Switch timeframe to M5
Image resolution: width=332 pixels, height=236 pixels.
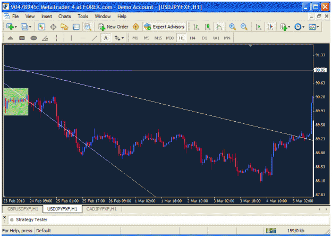coord(147,38)
